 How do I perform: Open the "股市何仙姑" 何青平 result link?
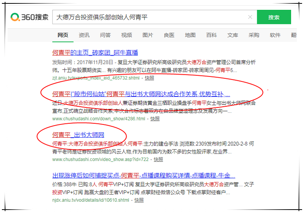coord(141,94)
